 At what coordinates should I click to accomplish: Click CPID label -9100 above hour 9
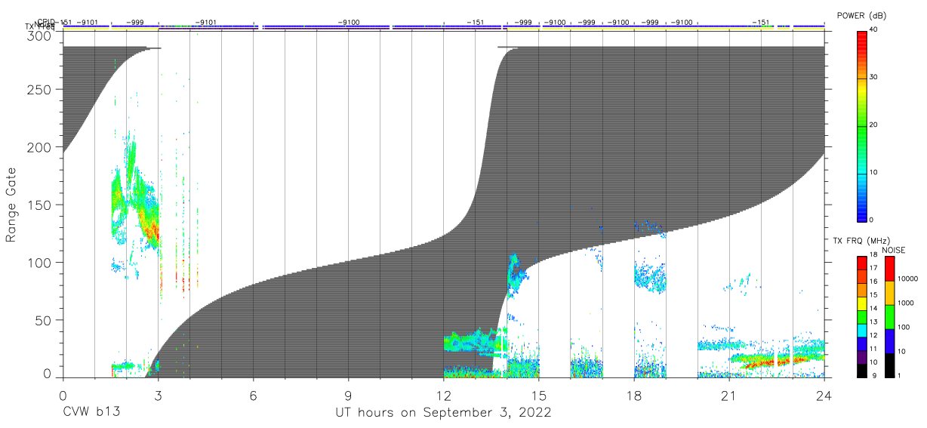(349, 22)
